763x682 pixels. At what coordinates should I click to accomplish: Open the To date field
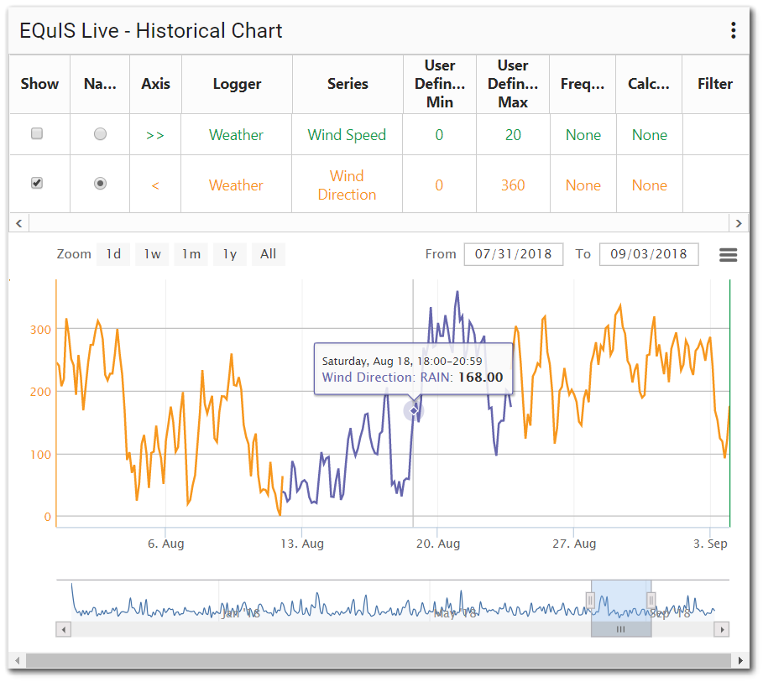[648, 254]
